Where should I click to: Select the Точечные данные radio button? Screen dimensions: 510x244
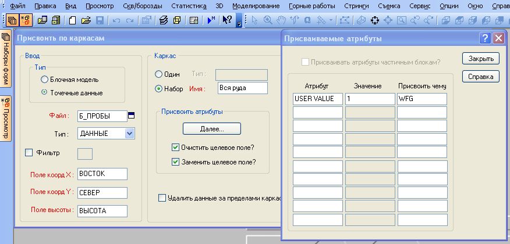[x=44, y=93]
